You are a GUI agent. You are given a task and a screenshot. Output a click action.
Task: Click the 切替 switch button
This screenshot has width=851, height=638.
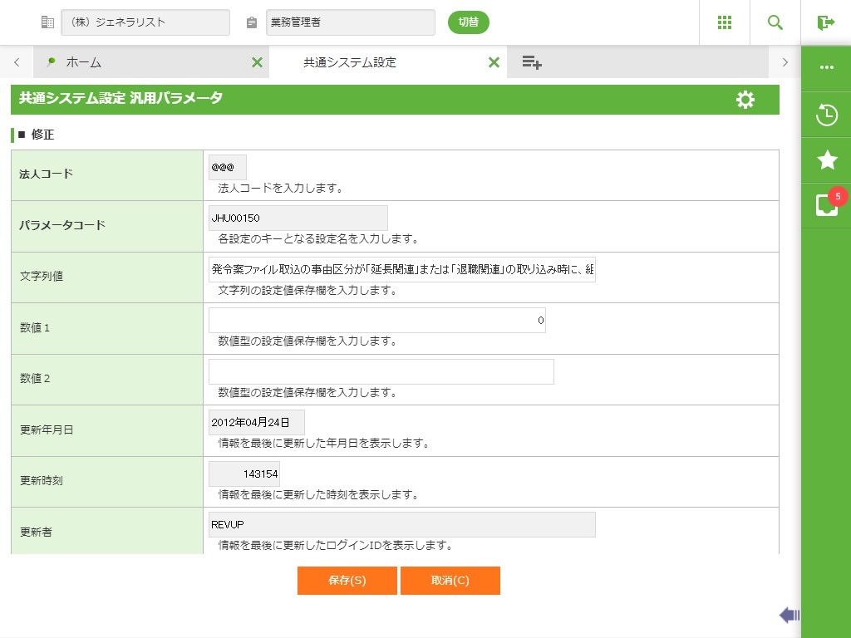coord(469,22)
